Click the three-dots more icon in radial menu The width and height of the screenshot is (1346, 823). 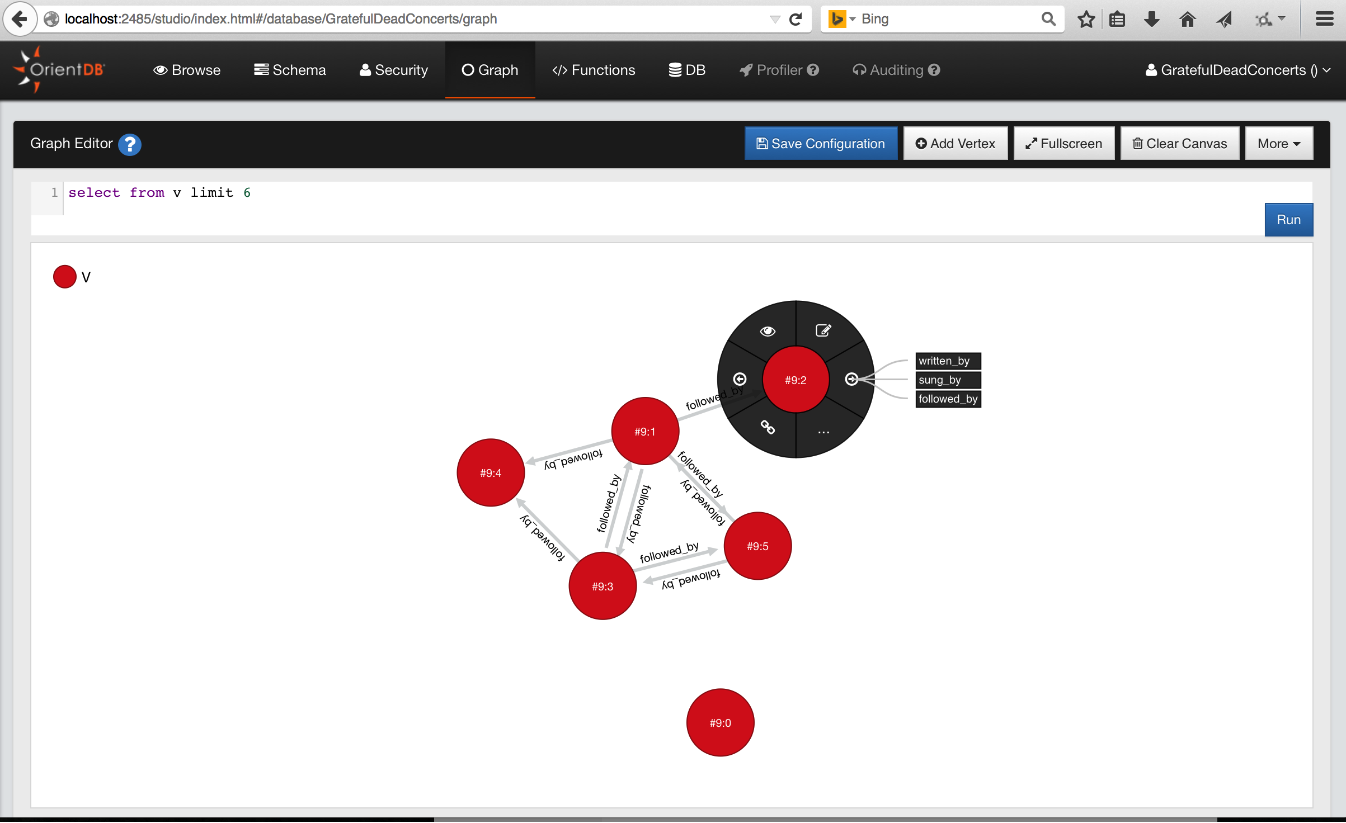823,432
